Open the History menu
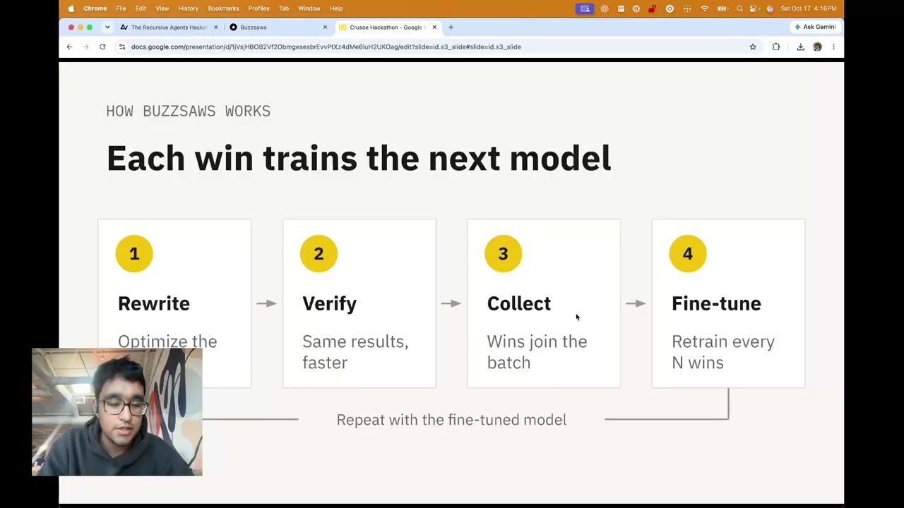904x508 pixels. click(189, 8)
